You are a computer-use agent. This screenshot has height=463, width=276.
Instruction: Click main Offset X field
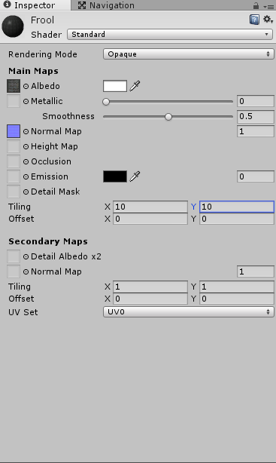pyautogui.click(x=150, y=219)
